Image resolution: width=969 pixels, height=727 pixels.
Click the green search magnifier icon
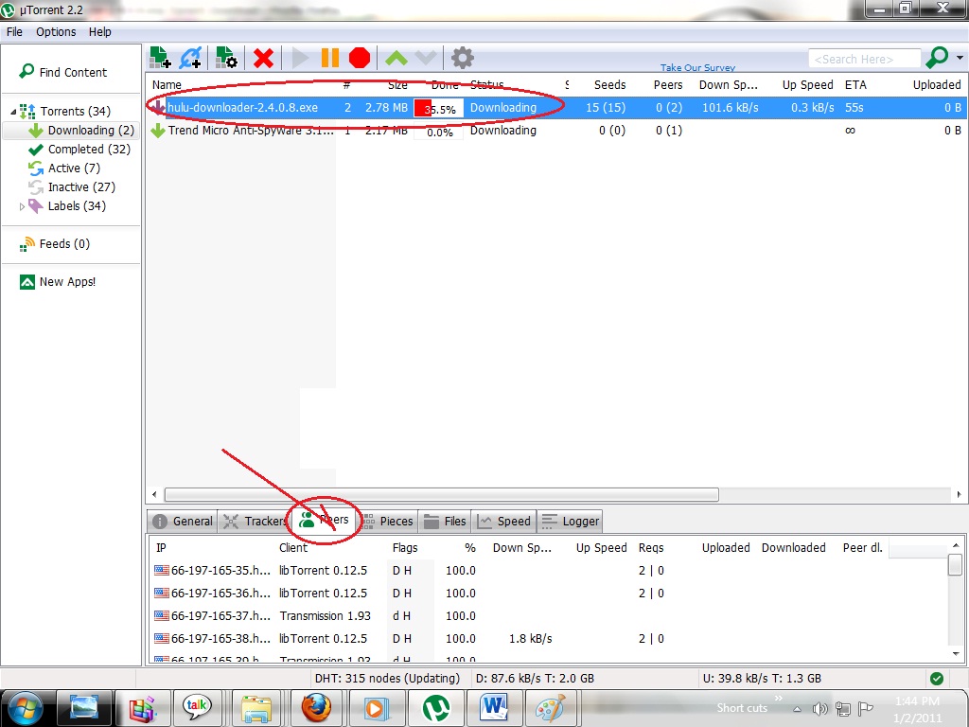click(937, 58)
